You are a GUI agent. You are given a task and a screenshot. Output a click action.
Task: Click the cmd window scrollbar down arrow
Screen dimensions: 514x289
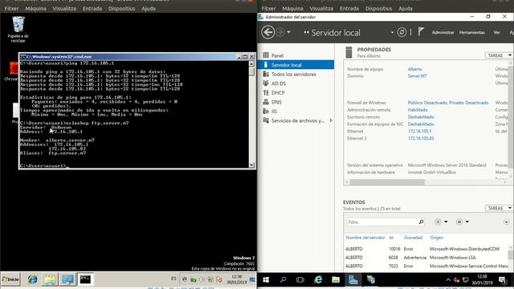(251, 165)
